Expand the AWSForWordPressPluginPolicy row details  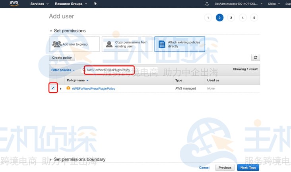pos(61,89)
